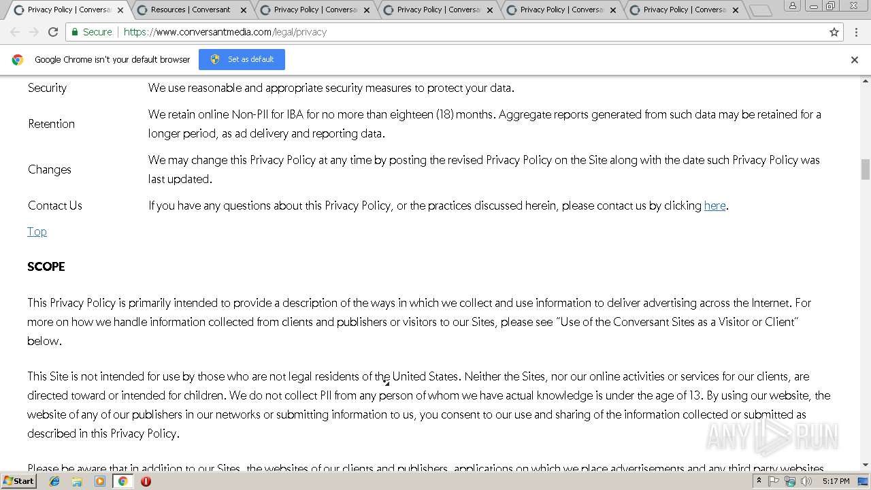The height and width of the screenshot is (490, 871).
Task: Jump back via the "Top" link
Action: tap(37, 231)
